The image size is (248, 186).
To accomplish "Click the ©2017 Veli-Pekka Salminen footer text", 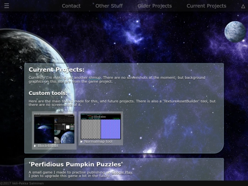I will (x=22, y=183).
